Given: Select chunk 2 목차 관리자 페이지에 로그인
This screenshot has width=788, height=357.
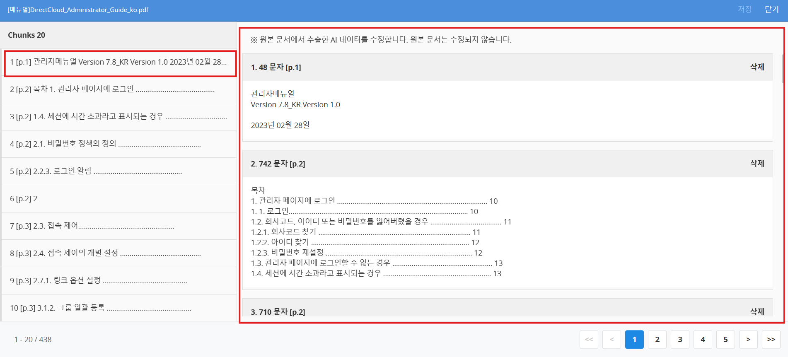Looking at the screenshot, I should [x=120, y=89].
